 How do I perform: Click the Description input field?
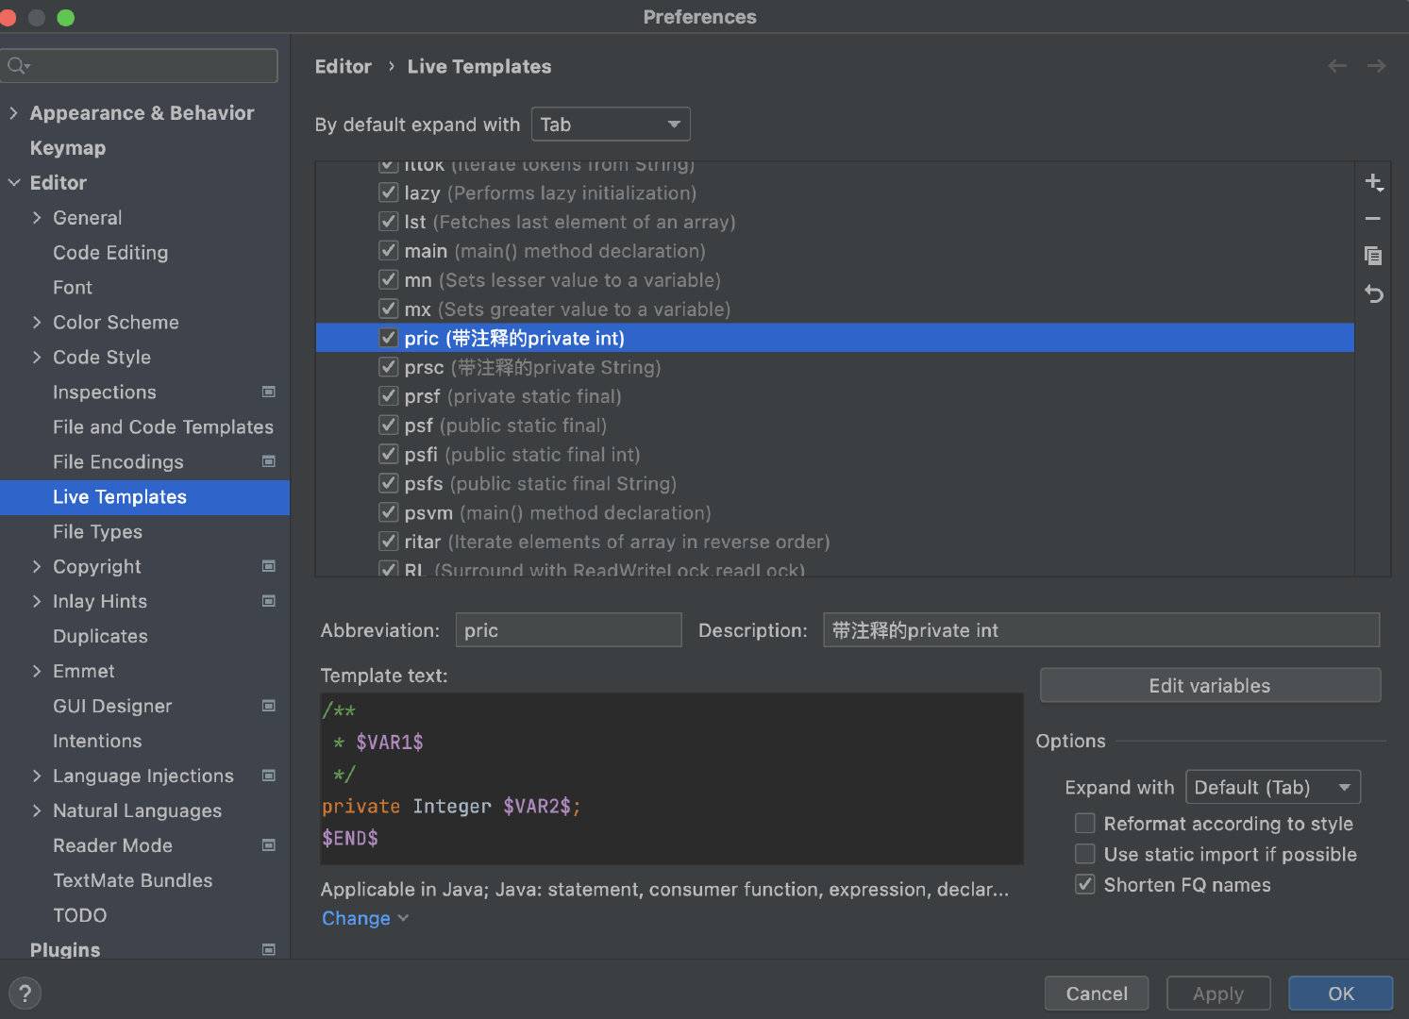pyautogui.click(x=1101, y=630)
